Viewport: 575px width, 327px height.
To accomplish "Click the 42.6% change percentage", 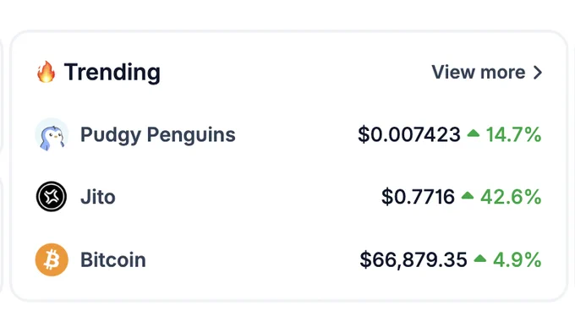I will (x=511, y=197).
